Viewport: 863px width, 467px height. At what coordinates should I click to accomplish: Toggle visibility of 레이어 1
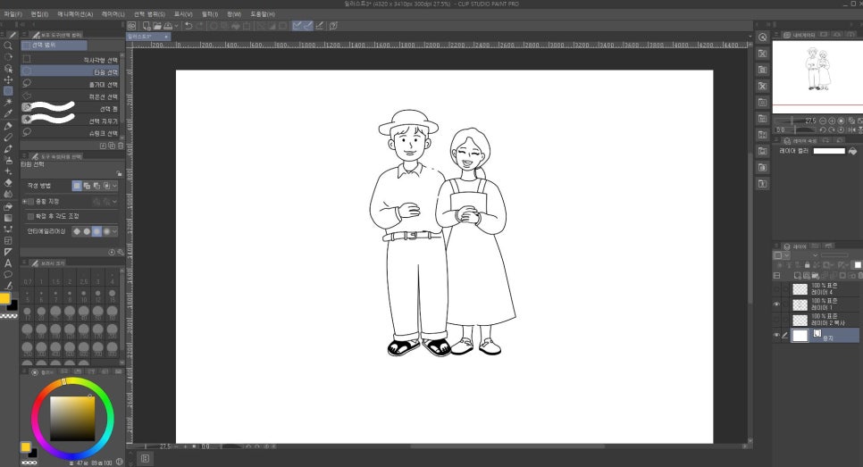[776, 304]
